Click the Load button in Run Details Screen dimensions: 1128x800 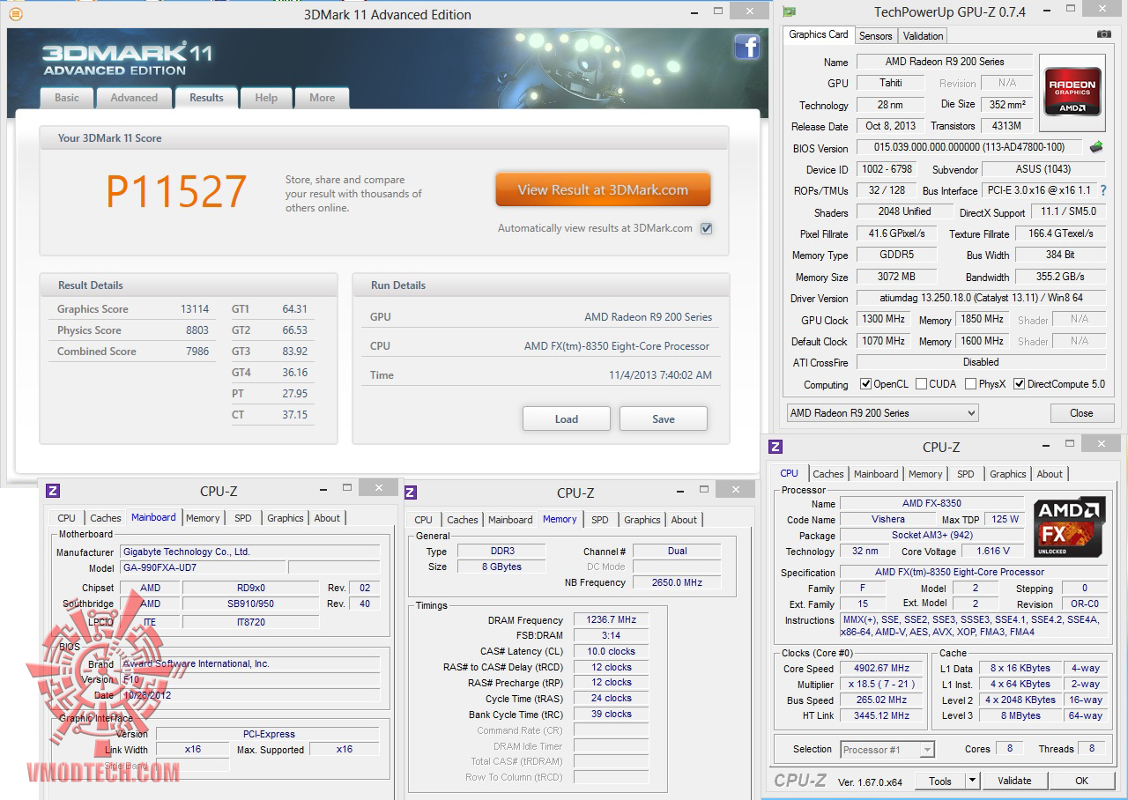pyautogui.click(x=567, y=419)
